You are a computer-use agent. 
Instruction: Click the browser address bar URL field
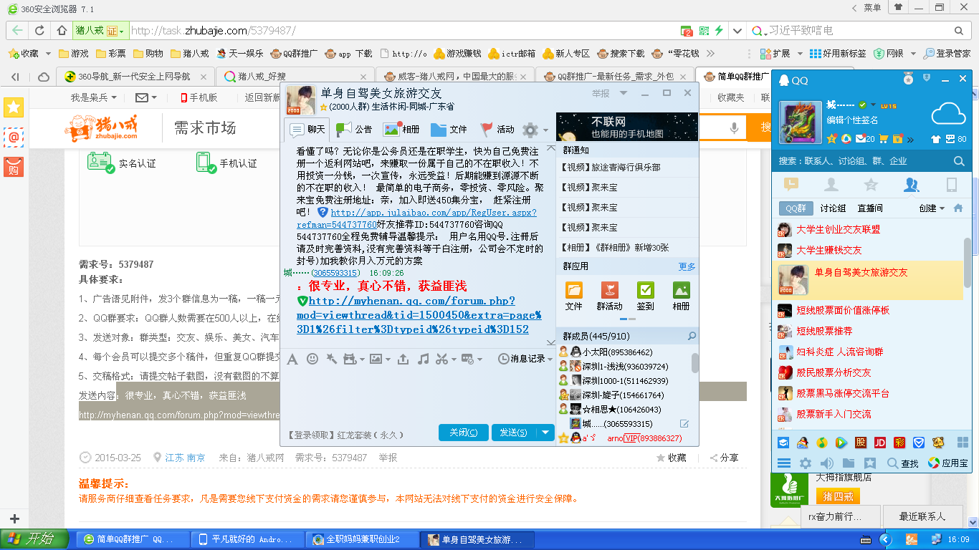coord(401,31)
